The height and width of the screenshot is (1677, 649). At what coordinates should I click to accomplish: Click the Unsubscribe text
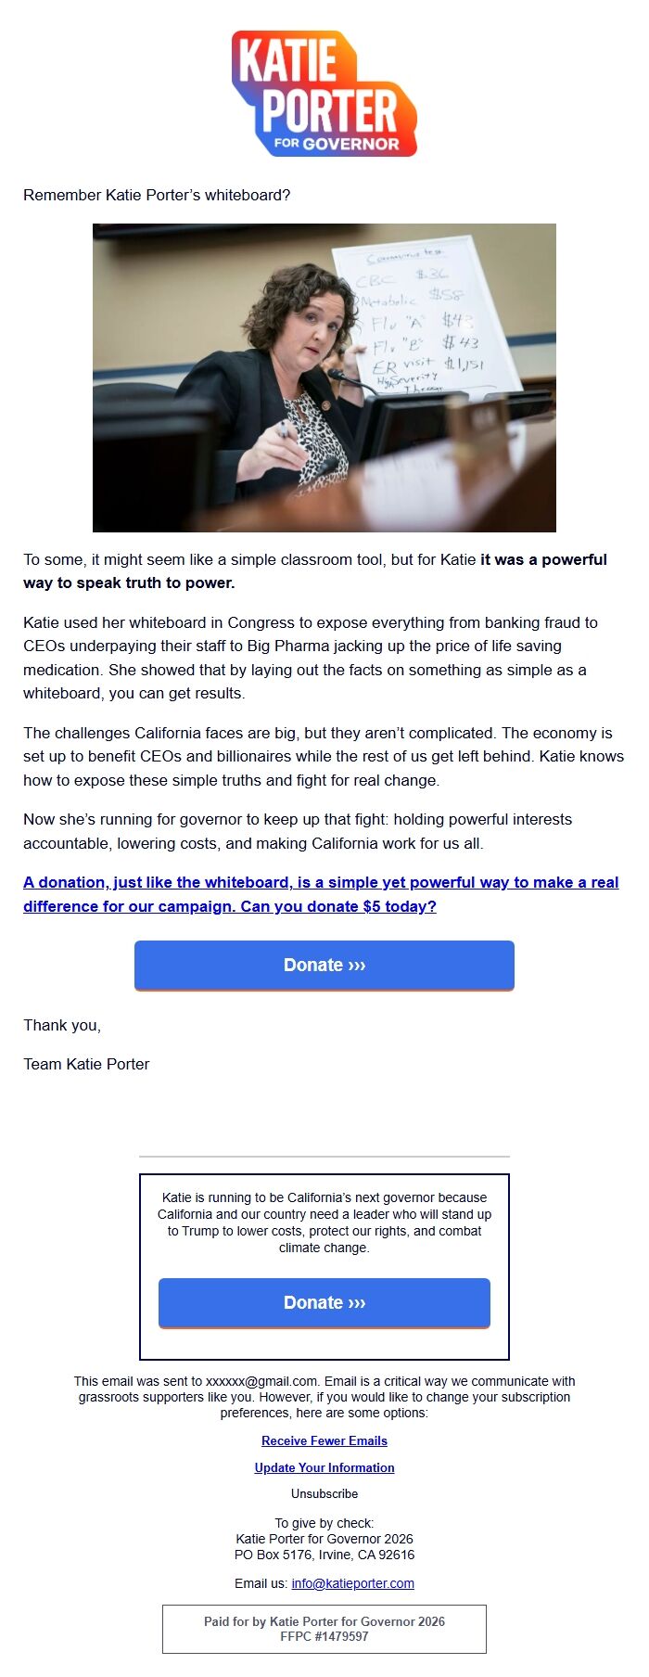pos(324,1493)
